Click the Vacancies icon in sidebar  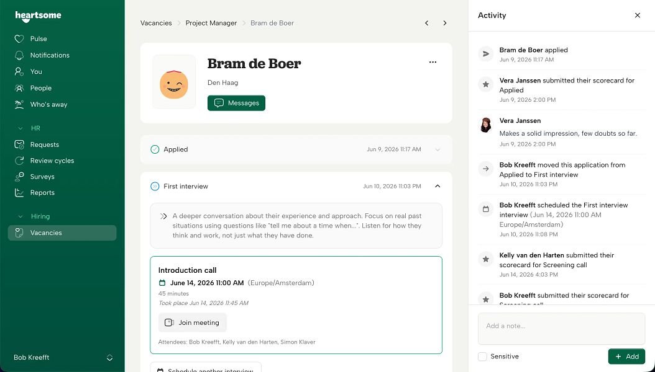point(19,233)
